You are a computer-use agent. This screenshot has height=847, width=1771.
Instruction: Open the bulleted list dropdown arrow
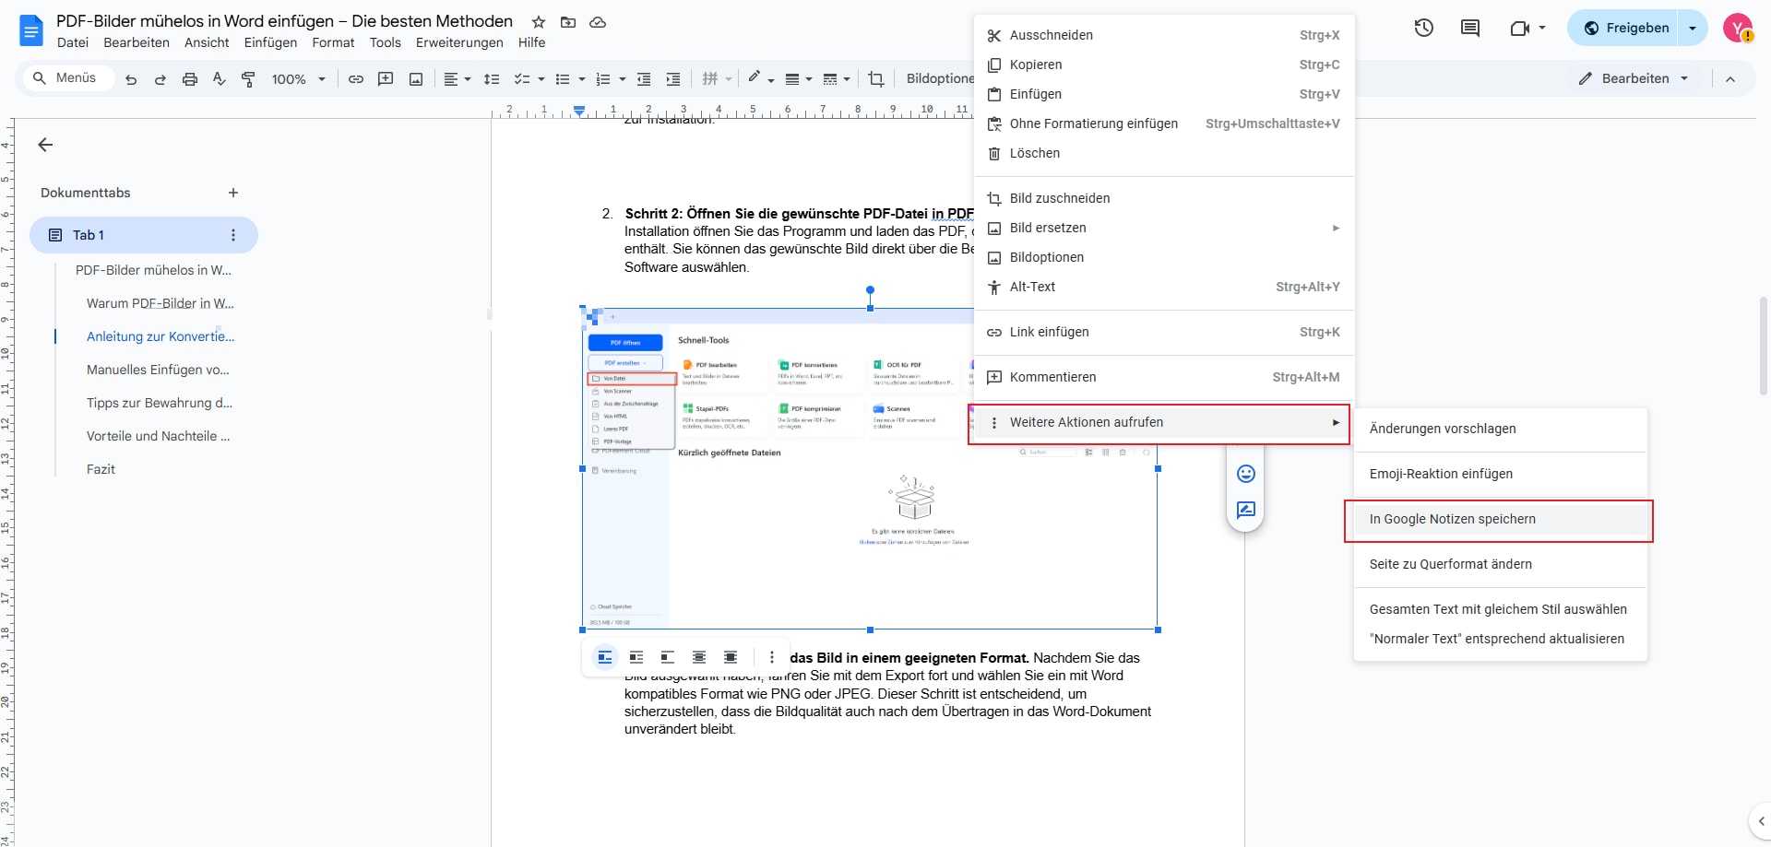coord(582,79)
